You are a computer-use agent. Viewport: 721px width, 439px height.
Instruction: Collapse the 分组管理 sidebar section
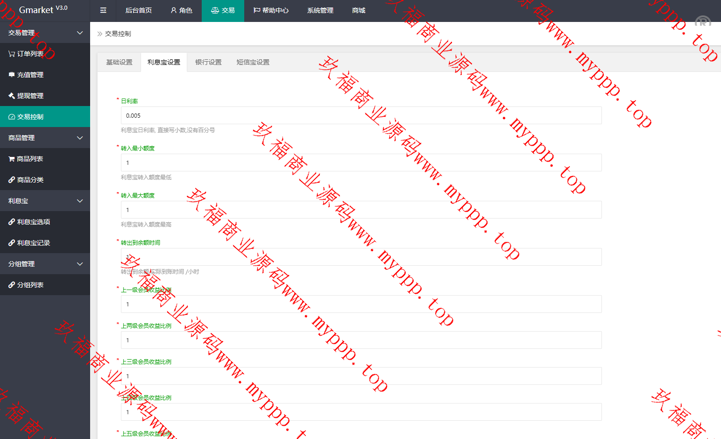pos(80,264)
